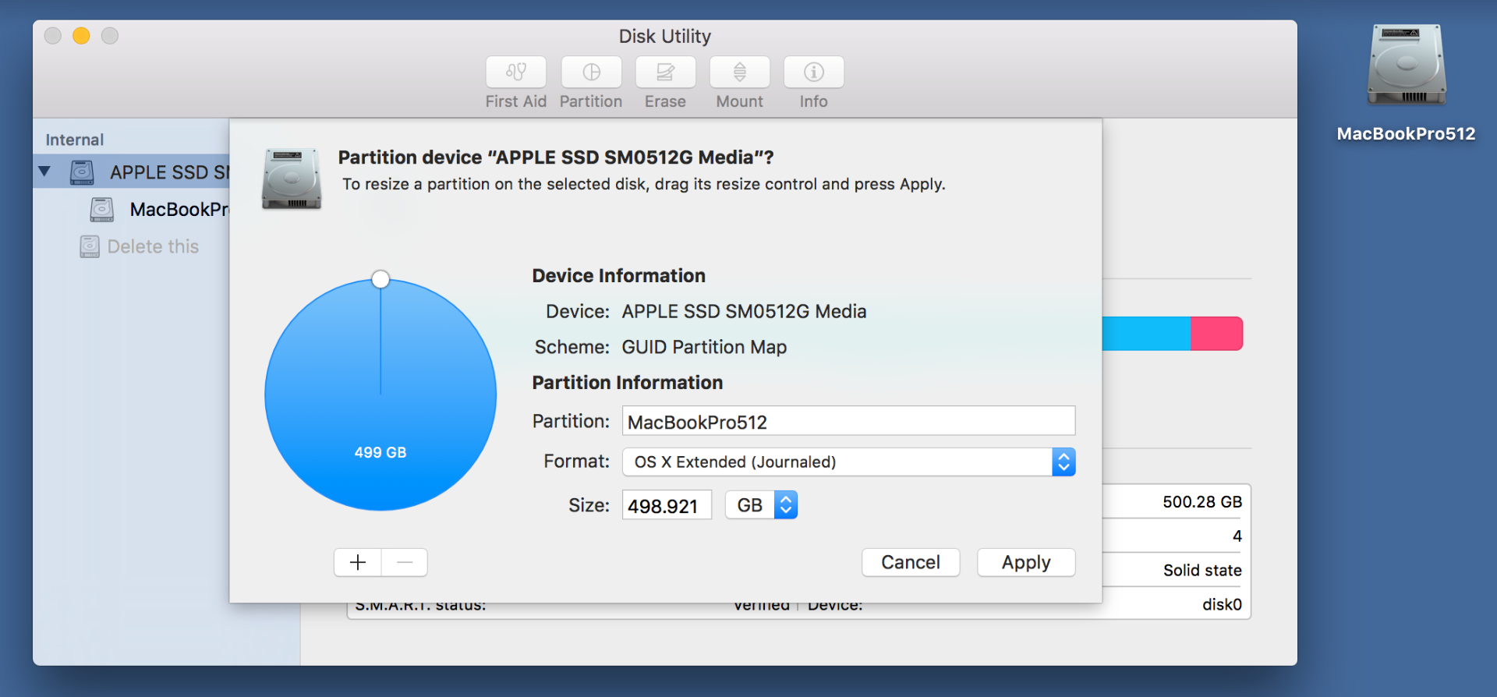
Task: Click the Partition toolbar icon
Action: coord(591,73)
